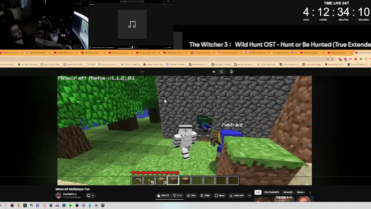Open the 'Natalie Portman' bookmark
The width and height of the screenshot is (371, 209).
coord(199,64)
